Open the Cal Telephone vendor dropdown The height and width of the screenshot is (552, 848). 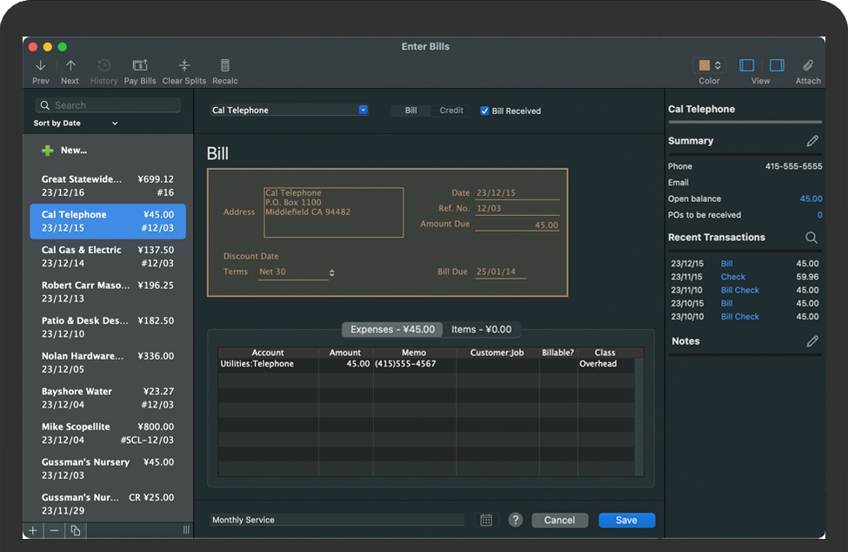pyautogui.click(x=364, y=111)
